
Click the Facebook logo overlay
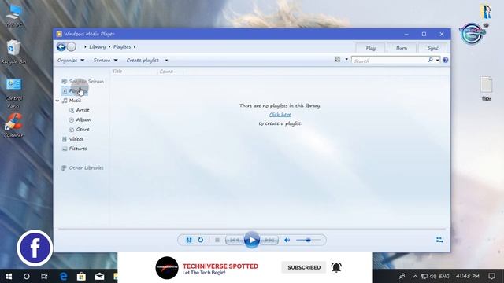pyautogui.click(x=35, y=248)
